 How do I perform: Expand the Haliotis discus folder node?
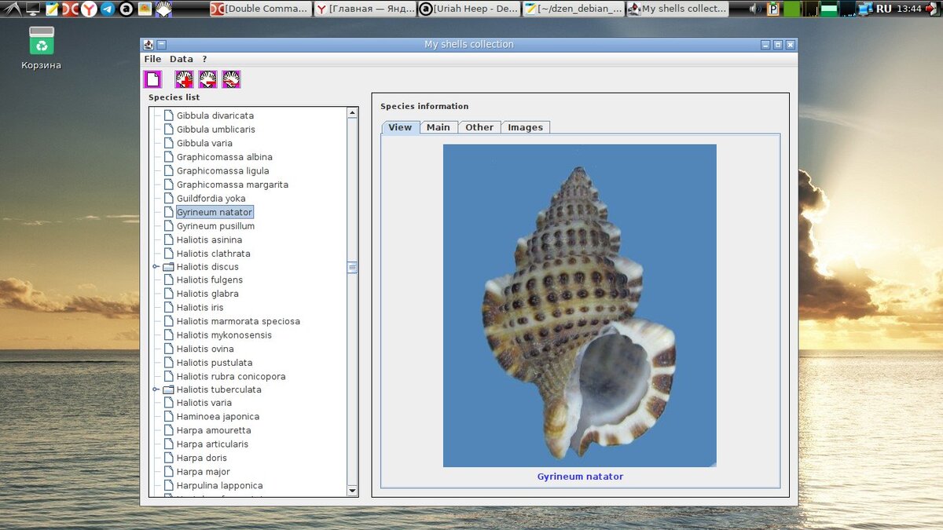(156, 267)
